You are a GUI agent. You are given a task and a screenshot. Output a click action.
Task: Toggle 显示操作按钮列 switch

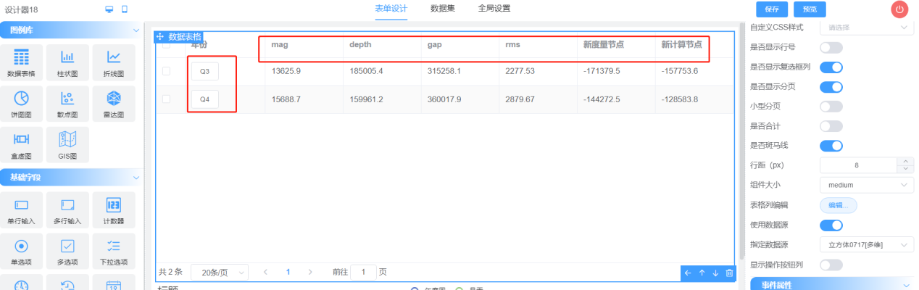coord(831,265)
